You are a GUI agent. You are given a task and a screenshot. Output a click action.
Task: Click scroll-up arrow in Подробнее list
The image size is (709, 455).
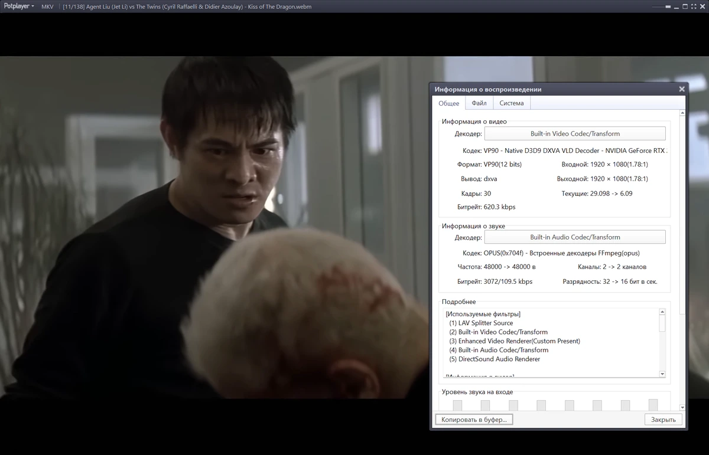click(x=662, y=312)
